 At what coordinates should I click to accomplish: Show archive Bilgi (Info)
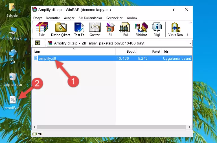tap(157, 29)
